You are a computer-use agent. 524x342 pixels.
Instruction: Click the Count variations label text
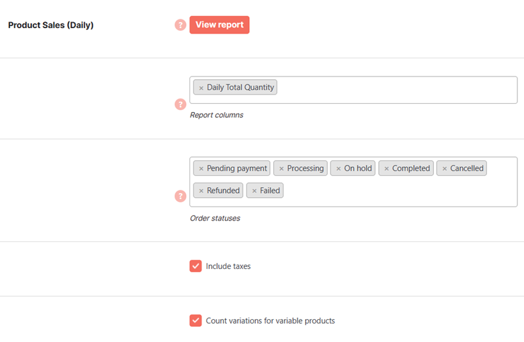(x=270, y=321)
